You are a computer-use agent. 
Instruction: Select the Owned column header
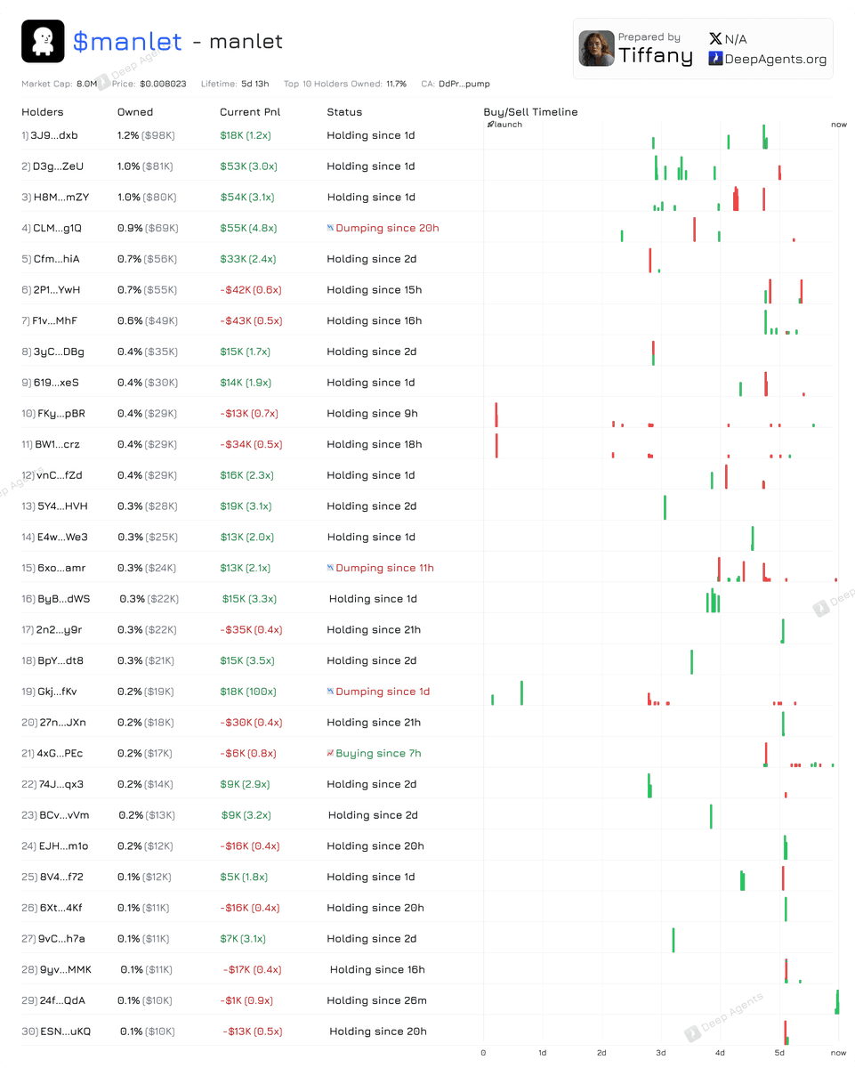tap(135, 112)
